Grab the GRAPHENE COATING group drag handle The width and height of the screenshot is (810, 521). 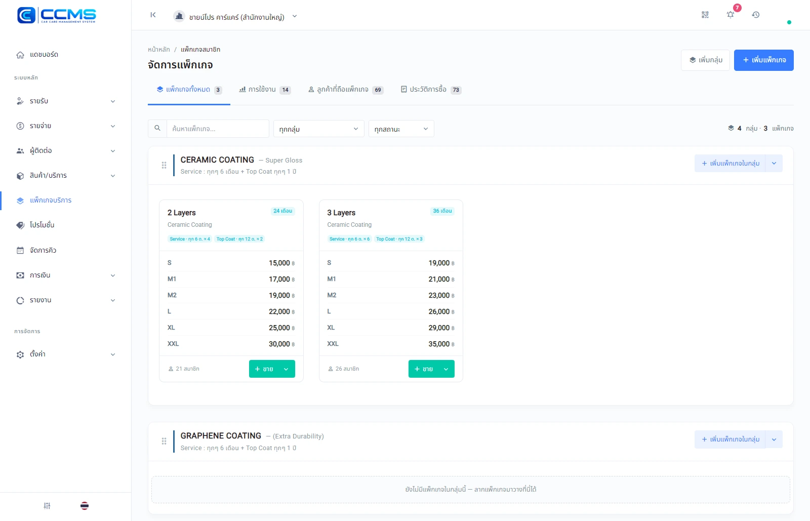(x=164, y=441)
